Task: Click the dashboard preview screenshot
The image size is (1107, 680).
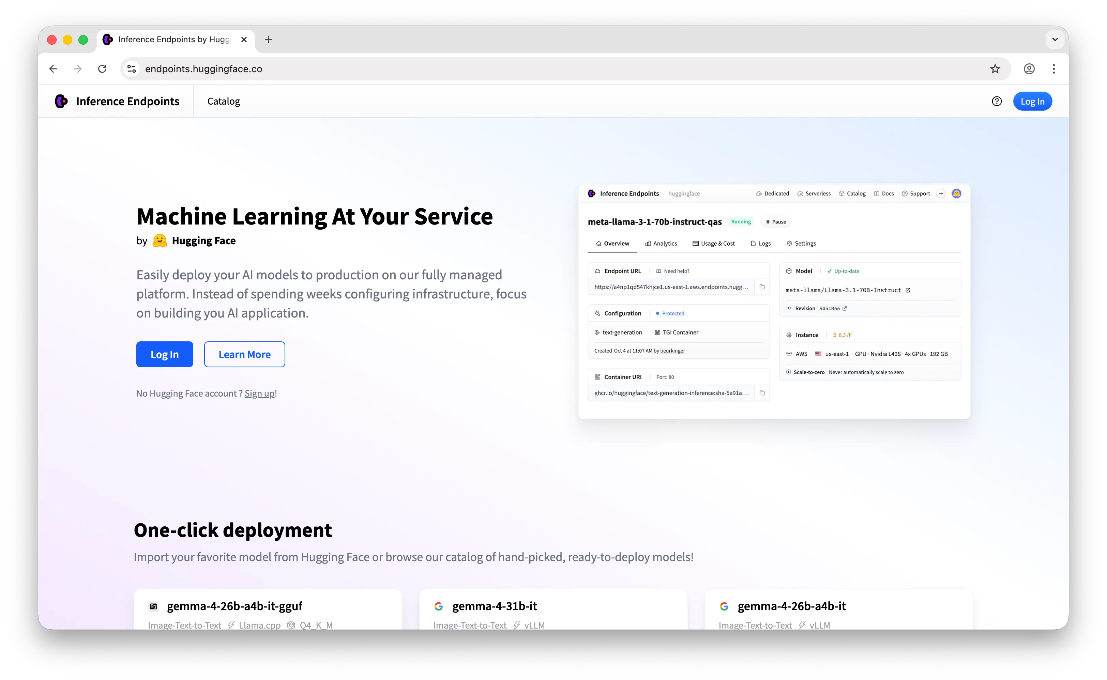Action: (x=774, y=301)
